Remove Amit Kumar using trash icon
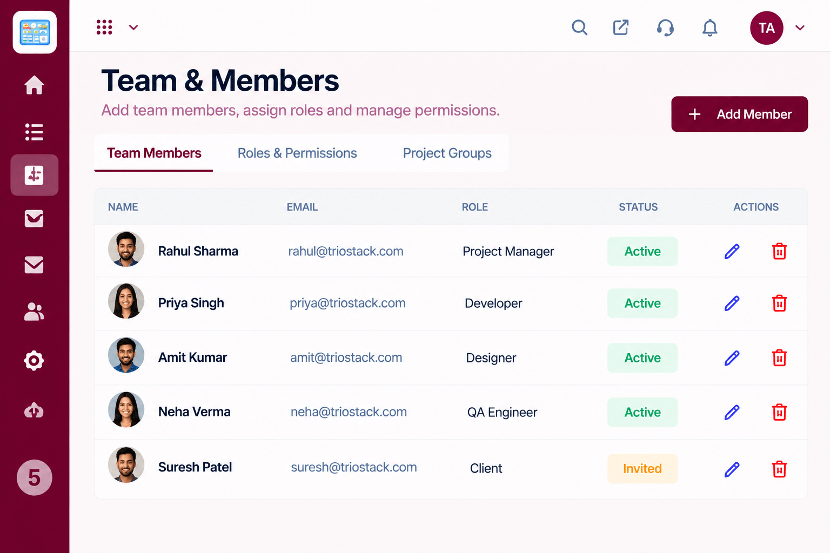 point(779,358)
